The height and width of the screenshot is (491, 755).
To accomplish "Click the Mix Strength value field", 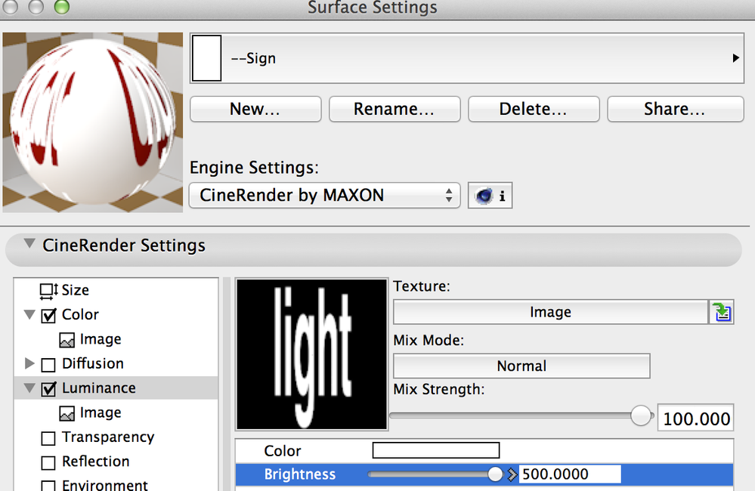I will [695, 418].
